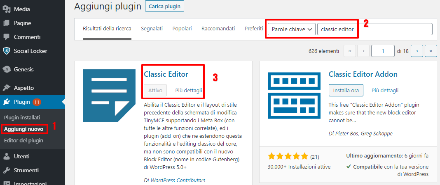
Task: Click the Plugin plug icon
Action: (x=7, y=102)
